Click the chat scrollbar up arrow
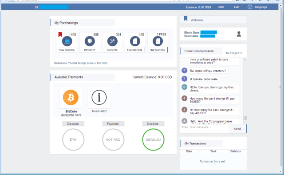The height and width of the screenshot is (175, 284). [x=245, y=60]
